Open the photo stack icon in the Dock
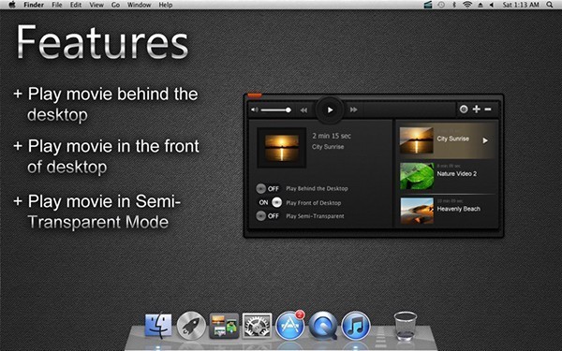Image resolution: width=562 pixels, height=351 pixels. click(224, 326)
